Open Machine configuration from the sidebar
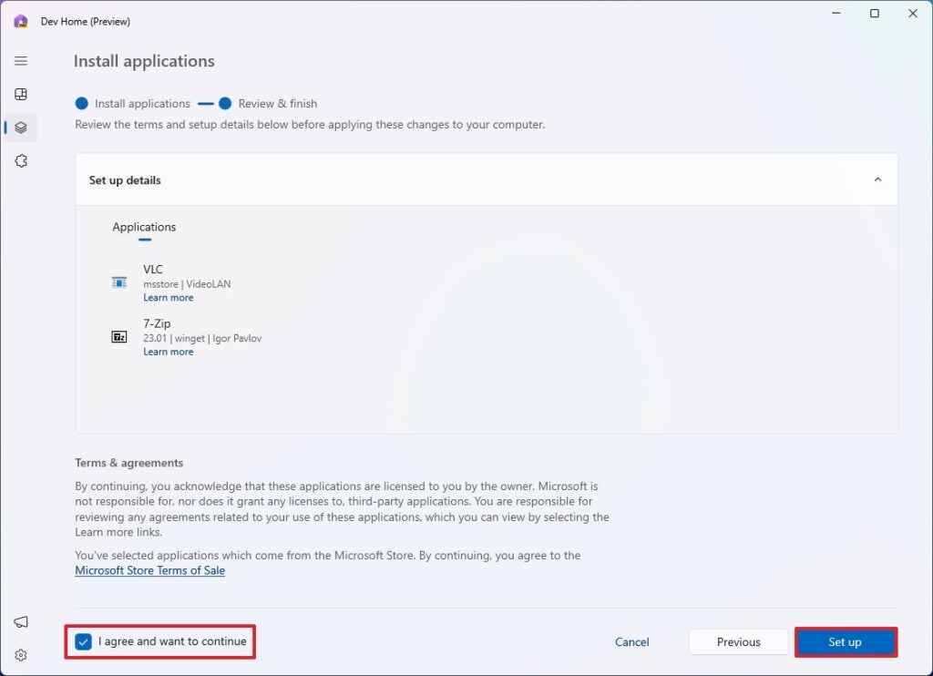This screenshot has width=933, height=676. coord(20,128)
